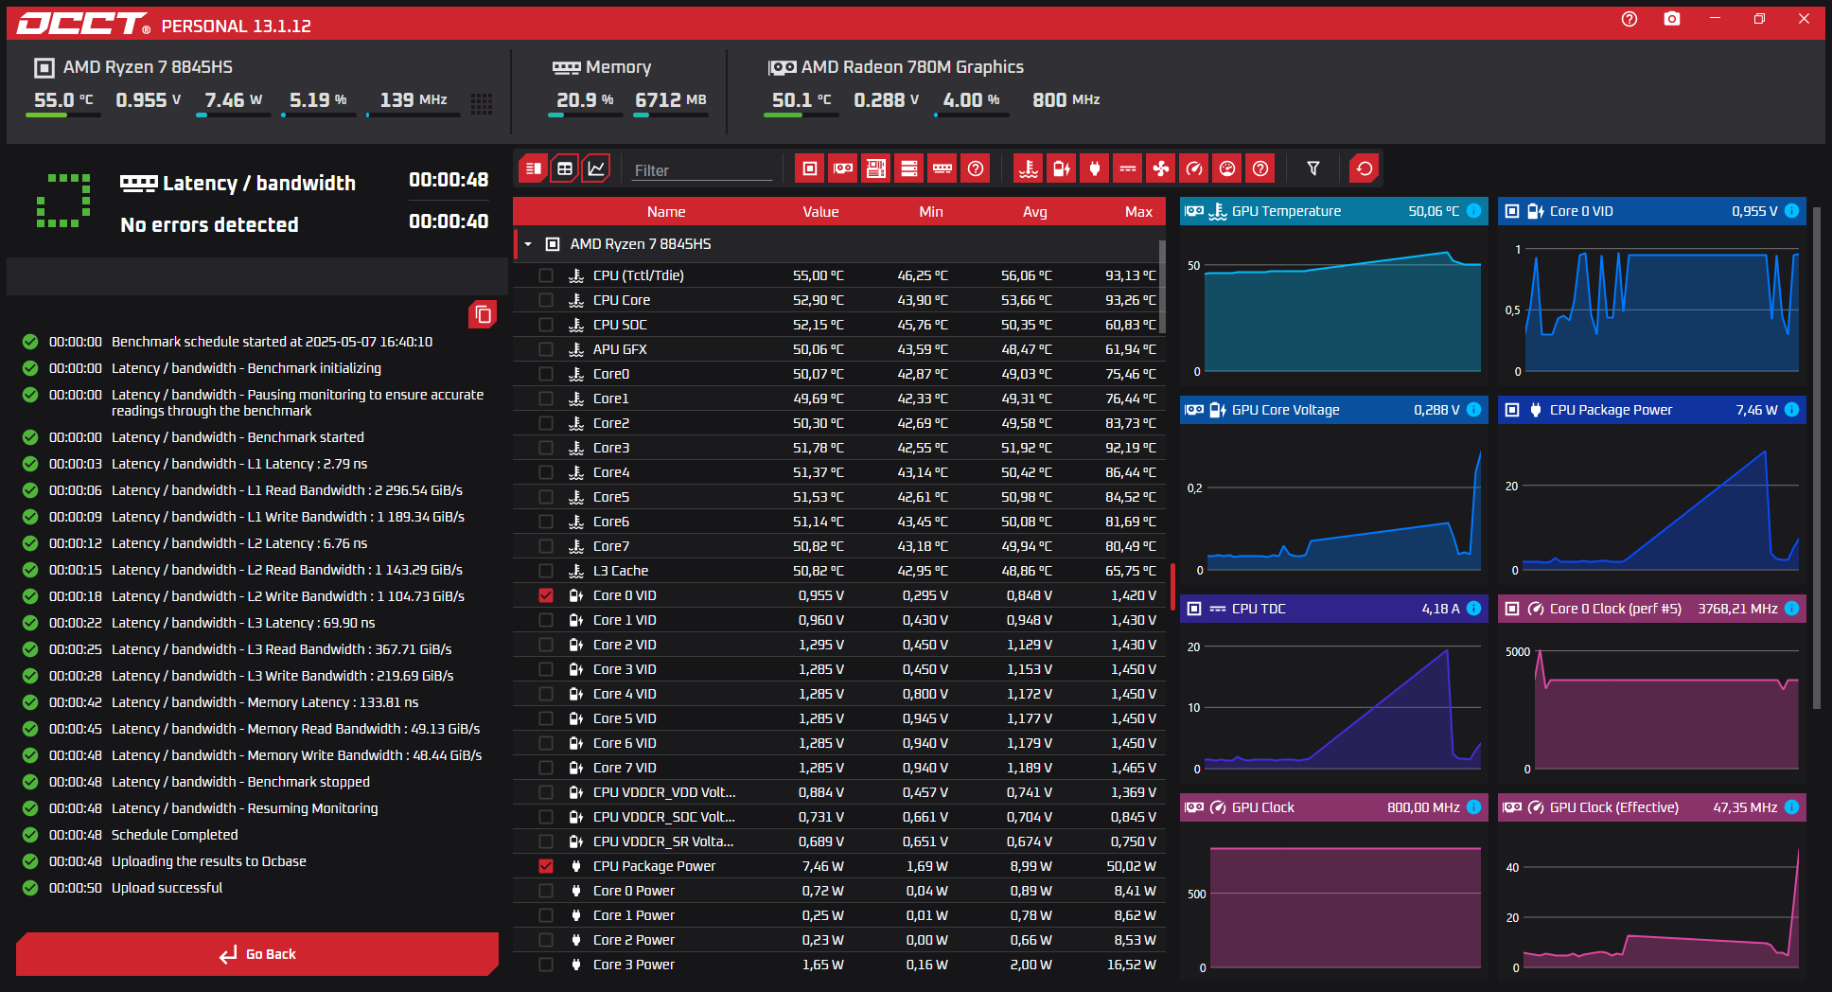Click the sensor table vertical scrollbar
The height and width of the screenshot is (992, 1832).
point(1162,287)
